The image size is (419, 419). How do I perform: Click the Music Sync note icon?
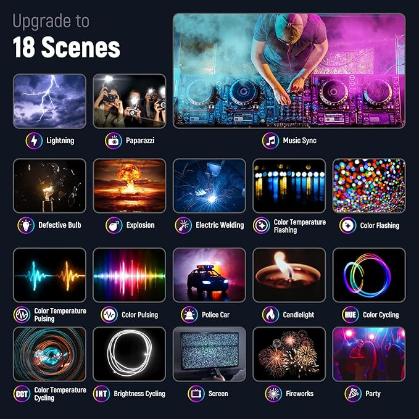270,141
